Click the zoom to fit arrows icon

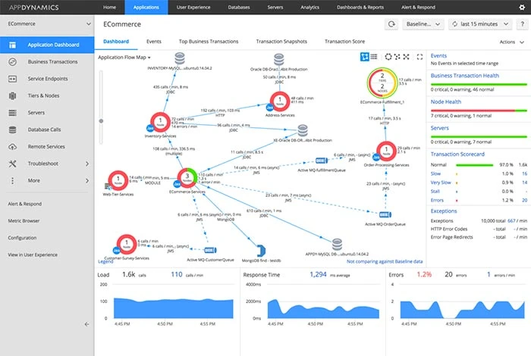[406, 57]
